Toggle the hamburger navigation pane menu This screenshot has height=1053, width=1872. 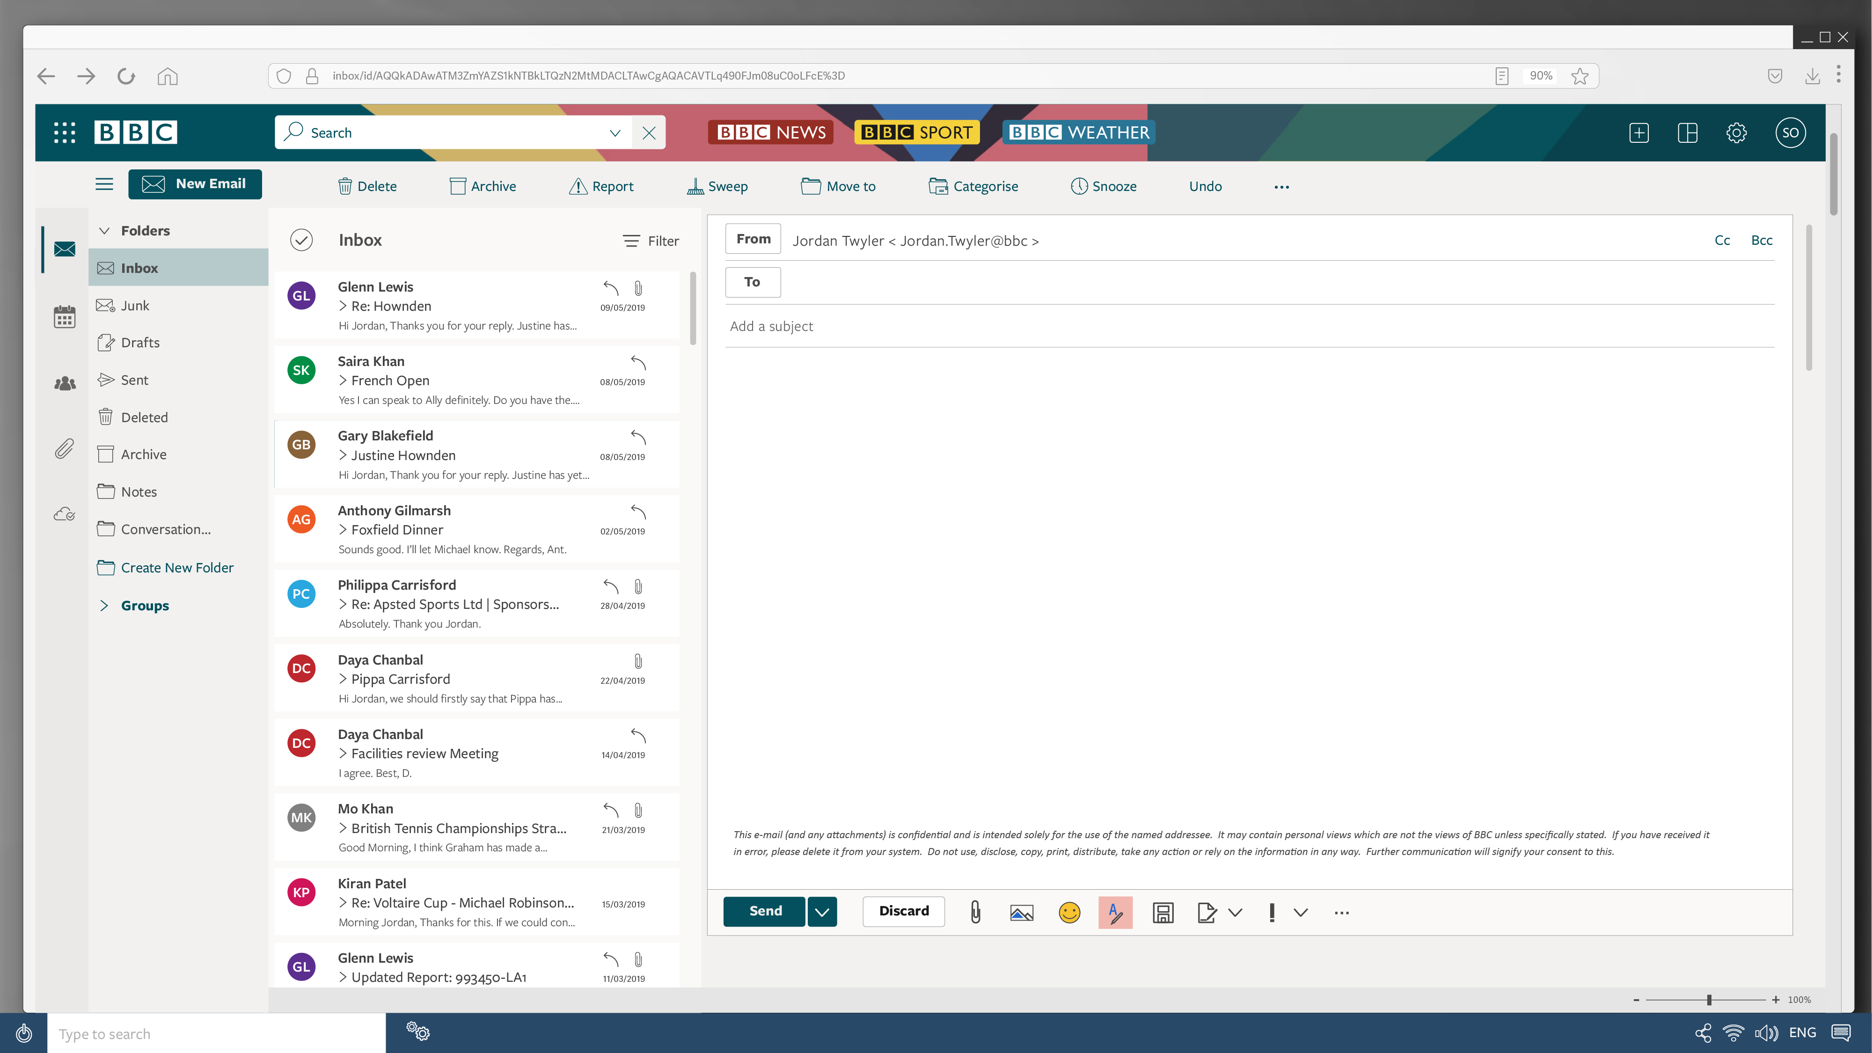104,184
